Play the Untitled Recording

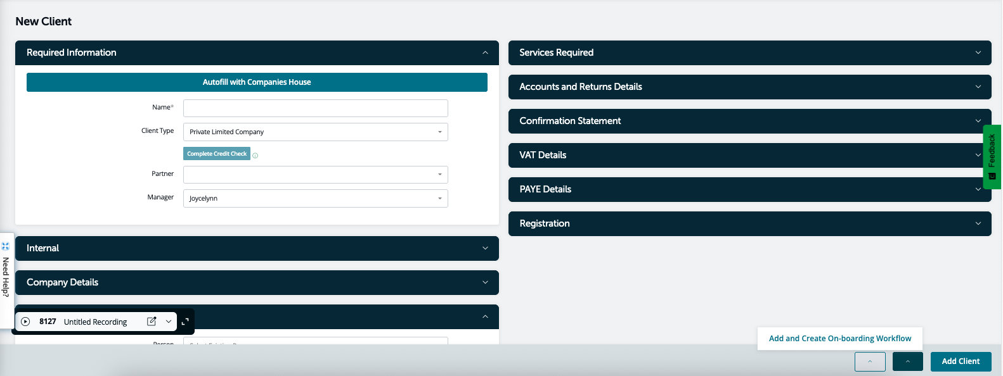[x=25, y=322]
